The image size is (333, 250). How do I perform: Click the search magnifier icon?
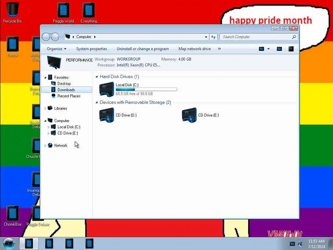pyautogui.click(x=294, y=37)
